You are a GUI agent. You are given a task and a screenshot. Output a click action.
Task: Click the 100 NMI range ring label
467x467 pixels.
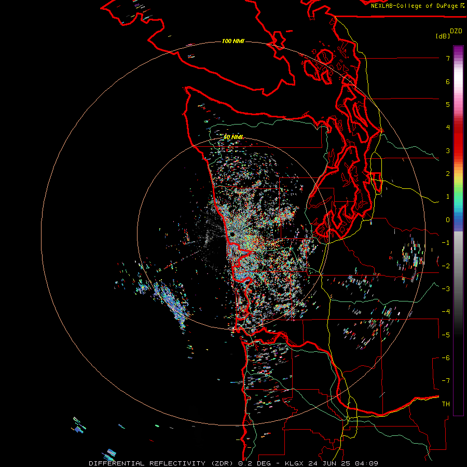233,41
